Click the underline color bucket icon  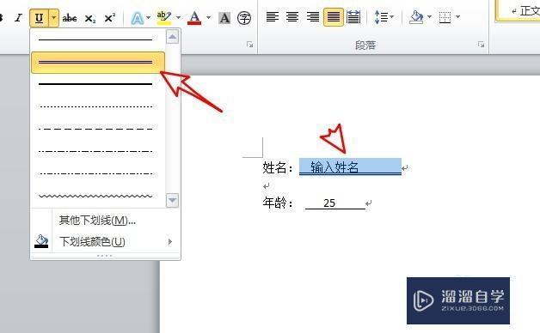(x=41, y=241)
